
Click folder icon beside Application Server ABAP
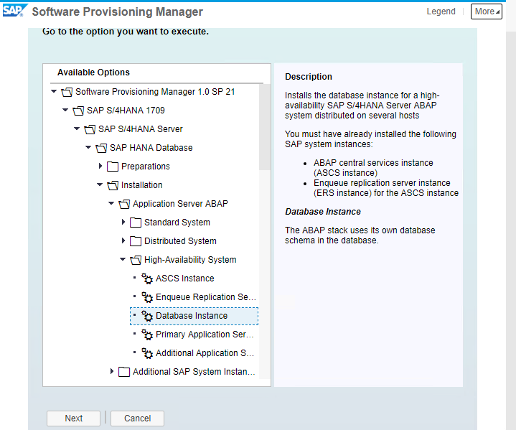(x=124, y=204)
